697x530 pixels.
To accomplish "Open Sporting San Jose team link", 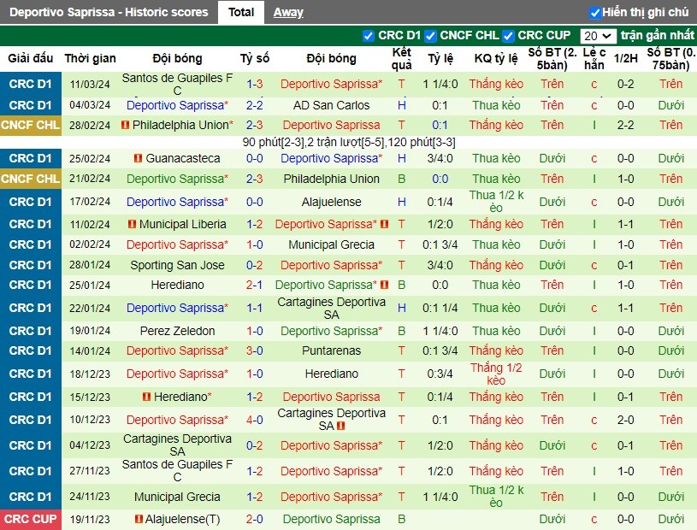I will tap(177, 265).
